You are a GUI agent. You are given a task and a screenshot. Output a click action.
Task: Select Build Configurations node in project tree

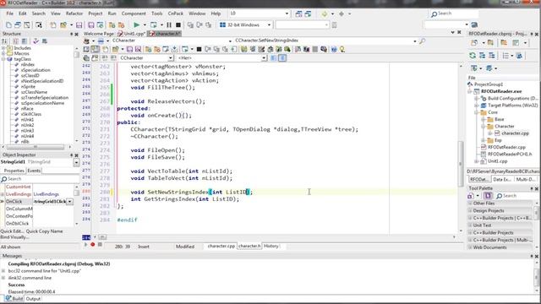click(512, 98)
